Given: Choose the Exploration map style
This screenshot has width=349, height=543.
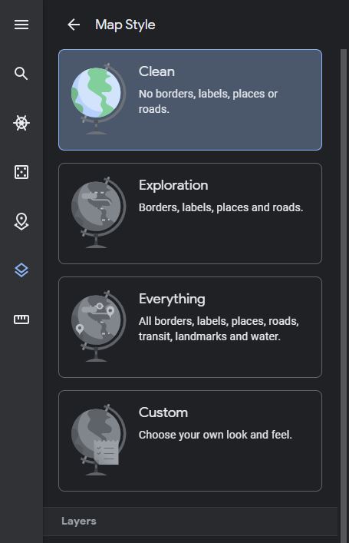Looking at the screenshot, I should (190, 214).
